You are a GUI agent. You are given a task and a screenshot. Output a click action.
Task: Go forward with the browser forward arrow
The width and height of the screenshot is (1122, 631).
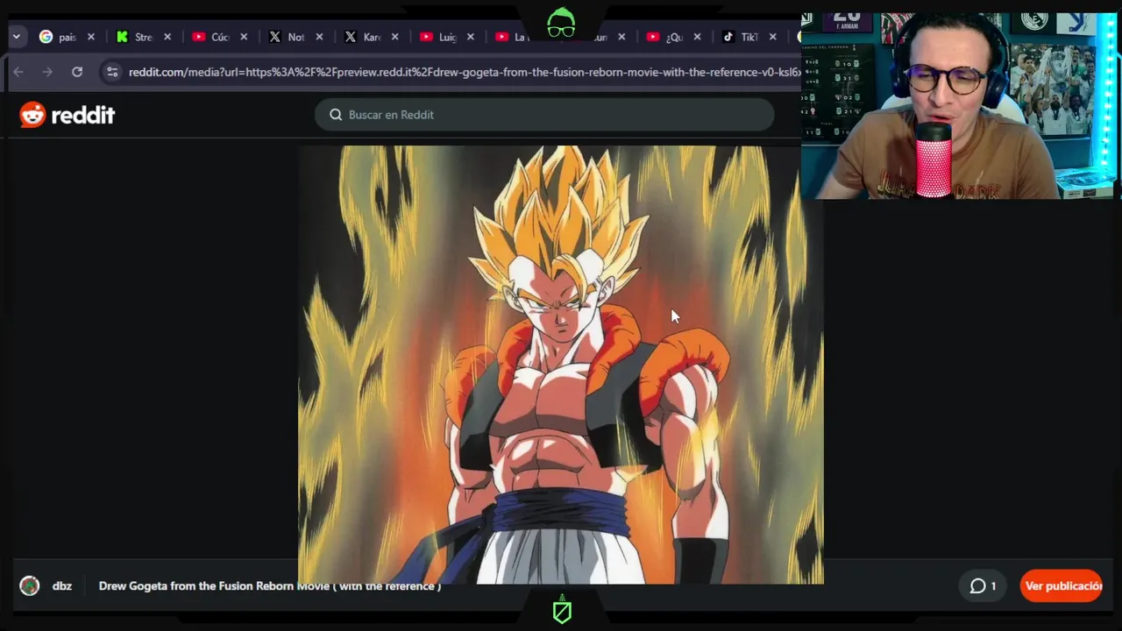point(47,72)
